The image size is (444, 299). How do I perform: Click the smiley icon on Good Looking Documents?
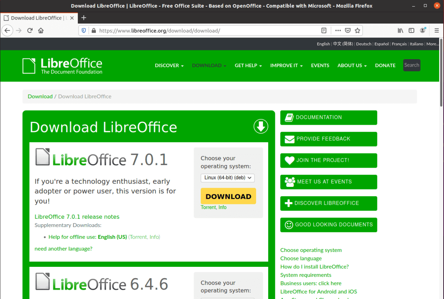click(x=288, y=225)
